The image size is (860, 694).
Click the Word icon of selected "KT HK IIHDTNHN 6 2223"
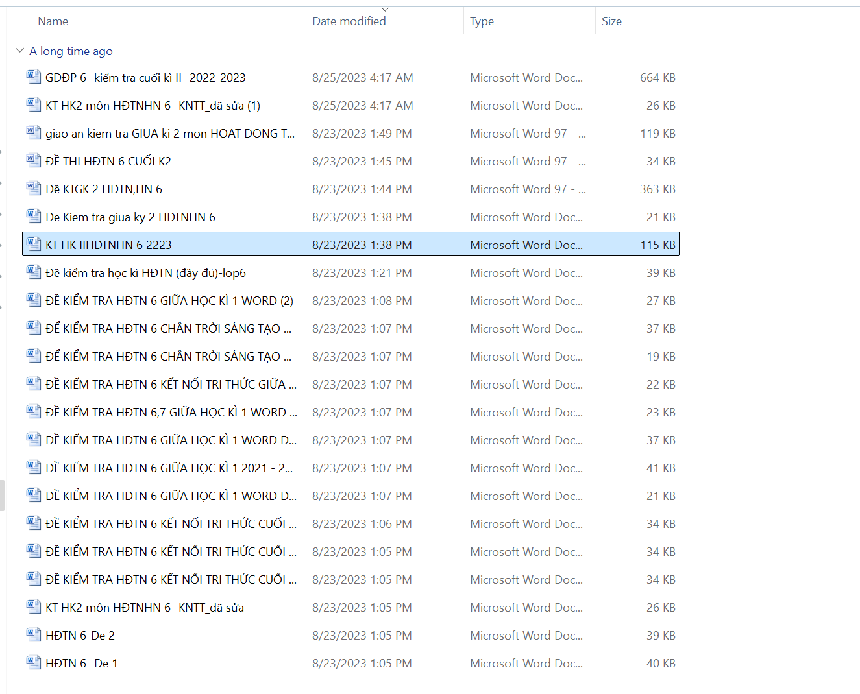pyautogui.click(x=34, y=245)
